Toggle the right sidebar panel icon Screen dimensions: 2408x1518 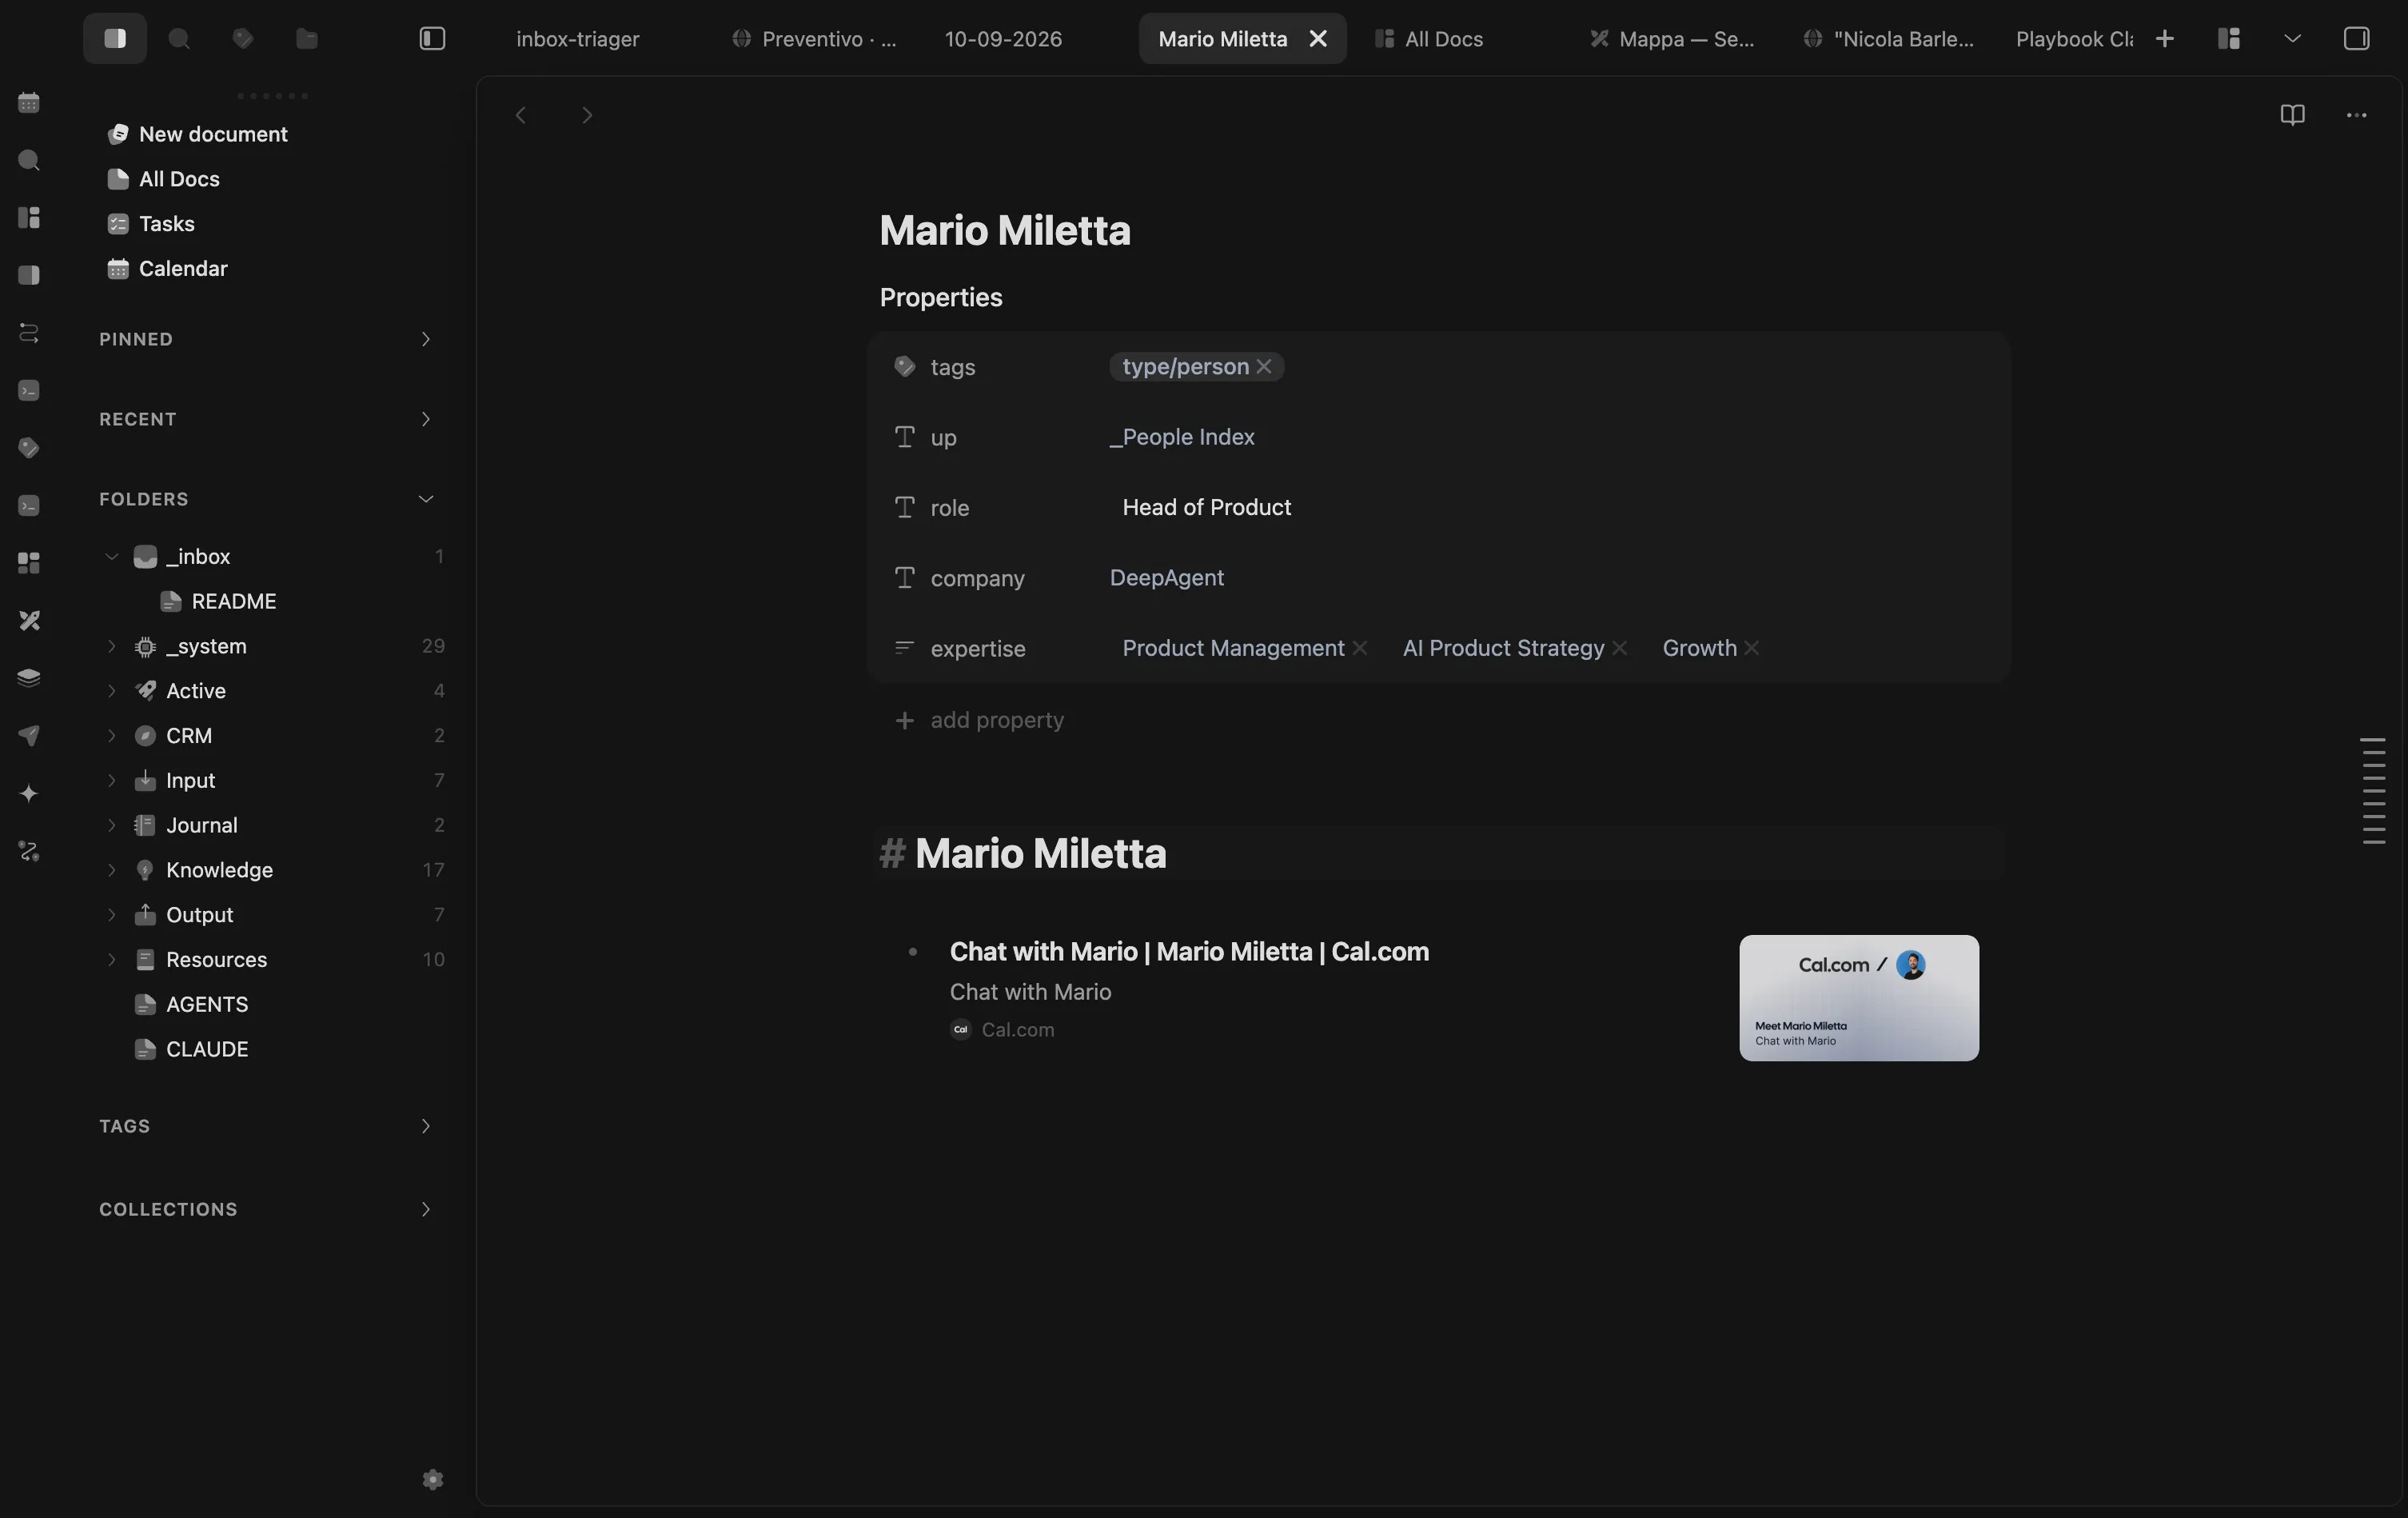2356,38
